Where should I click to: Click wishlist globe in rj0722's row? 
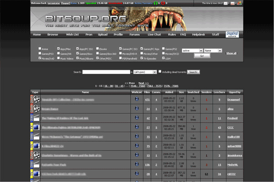[137, 173]
